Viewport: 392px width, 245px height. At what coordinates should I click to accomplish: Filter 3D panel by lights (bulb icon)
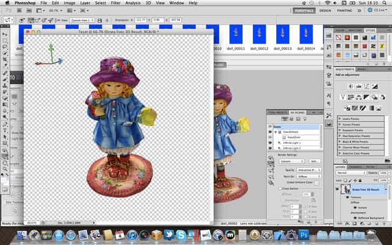point(305,119)
